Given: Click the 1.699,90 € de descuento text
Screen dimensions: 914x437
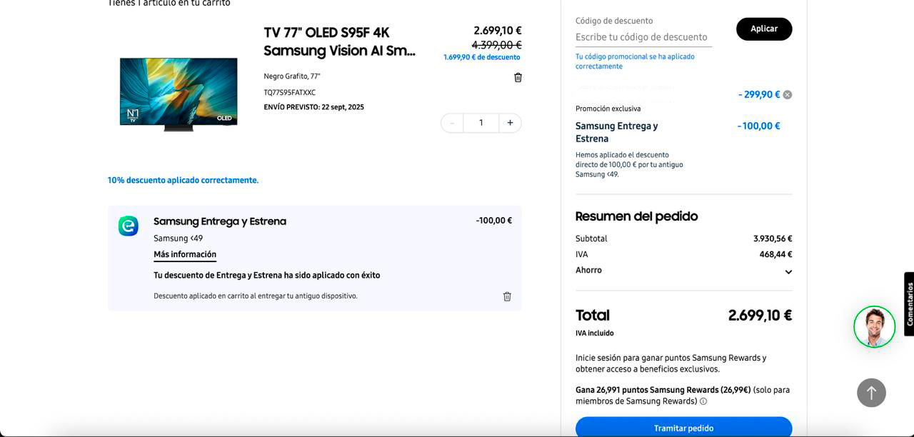Looking at the screenshot, I should pos(481,57).
